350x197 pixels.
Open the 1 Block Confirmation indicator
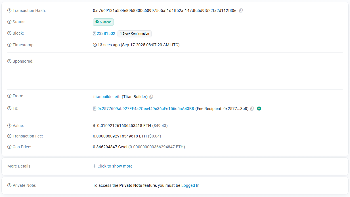tap(134, 33)
